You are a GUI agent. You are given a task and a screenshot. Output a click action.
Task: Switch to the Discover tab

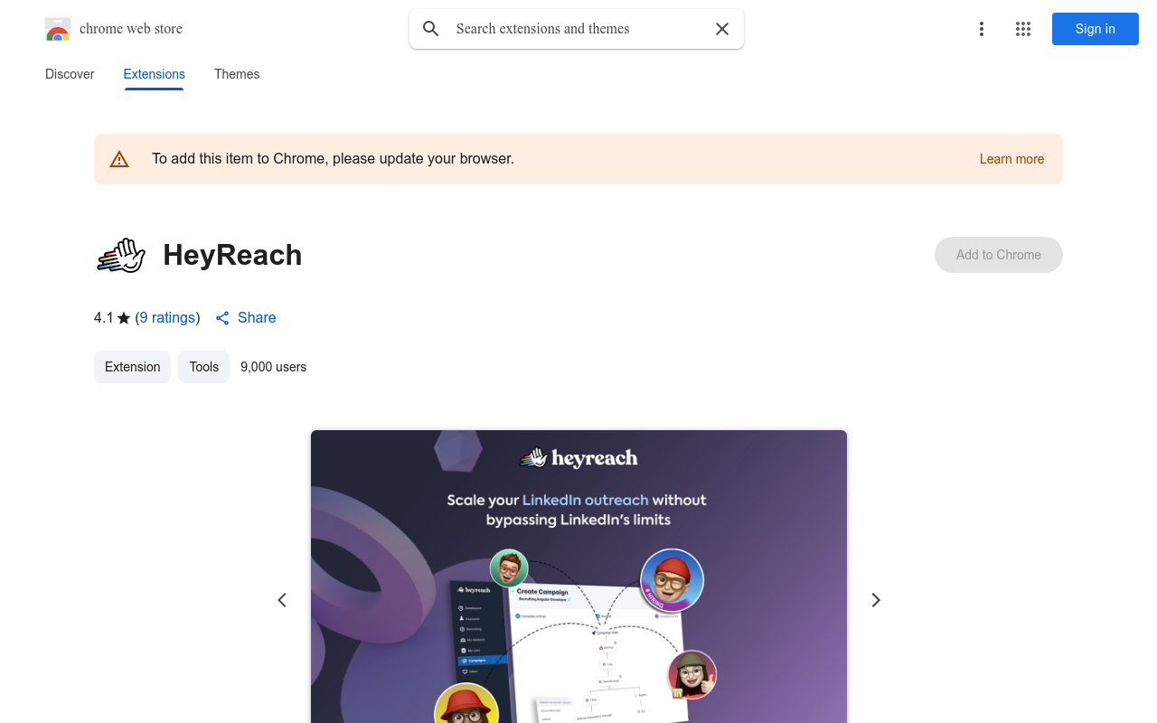click(x=70, y=74)
